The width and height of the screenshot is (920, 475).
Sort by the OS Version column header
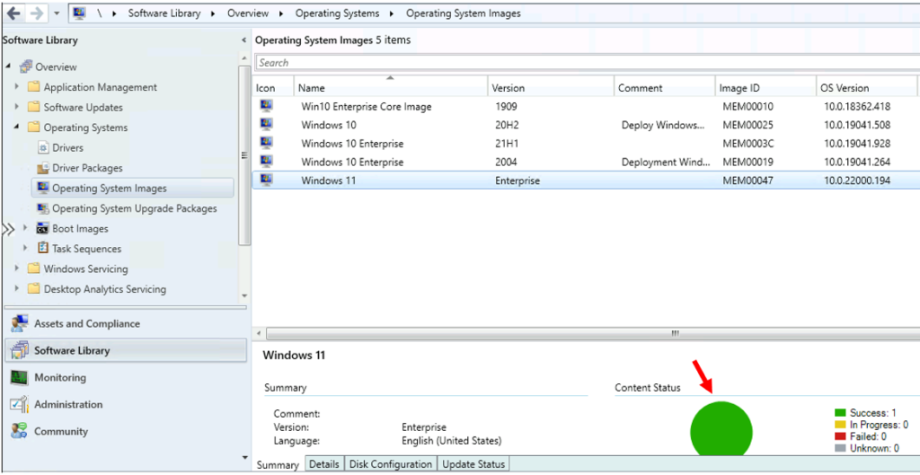click(867, 88)
